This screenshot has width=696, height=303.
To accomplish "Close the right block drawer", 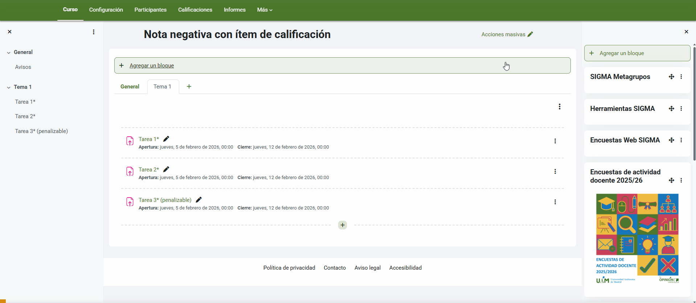I will pyautogui.click(x=687, y=32).
